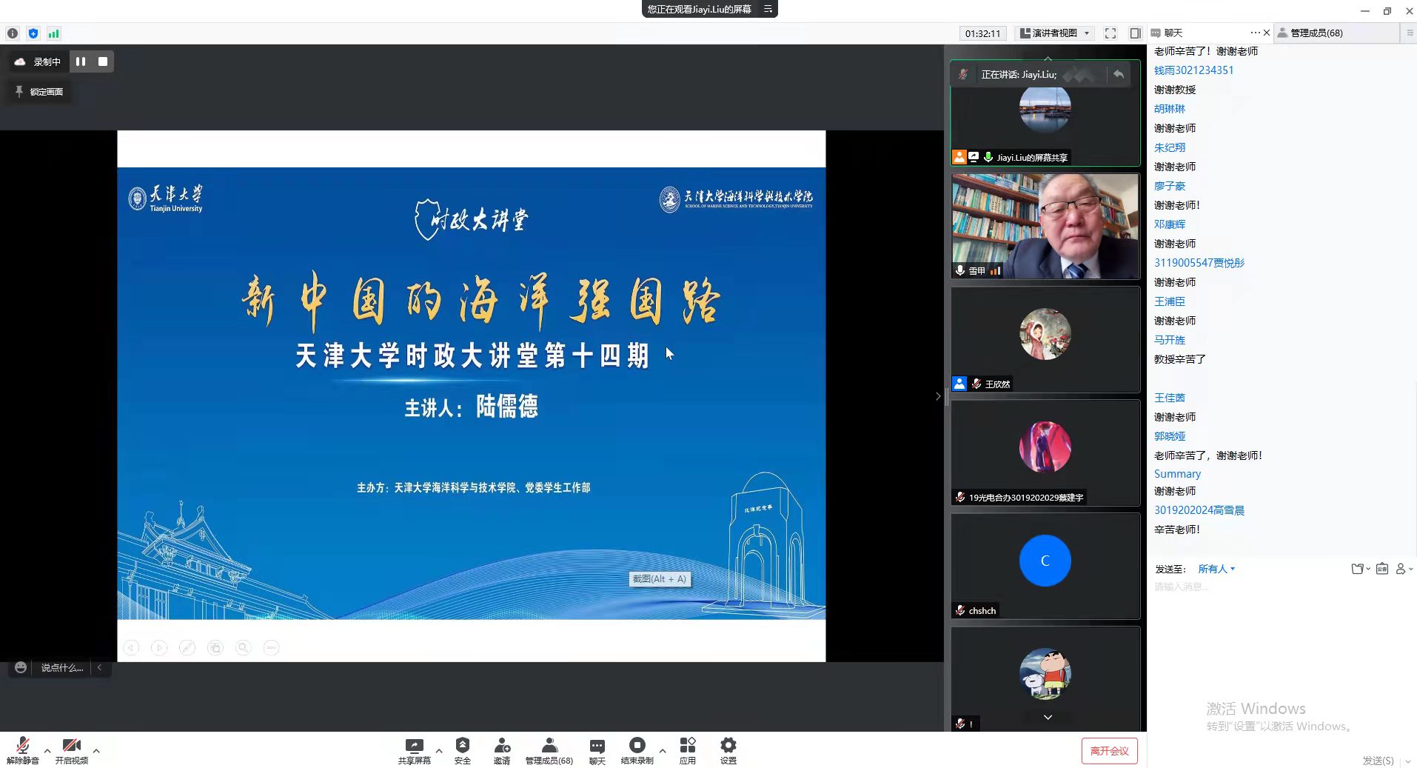This screenshot has width=1417, height=768.
Task: Click the leave meeting button
Action: pyautogui.click(x=1109, y=751)
